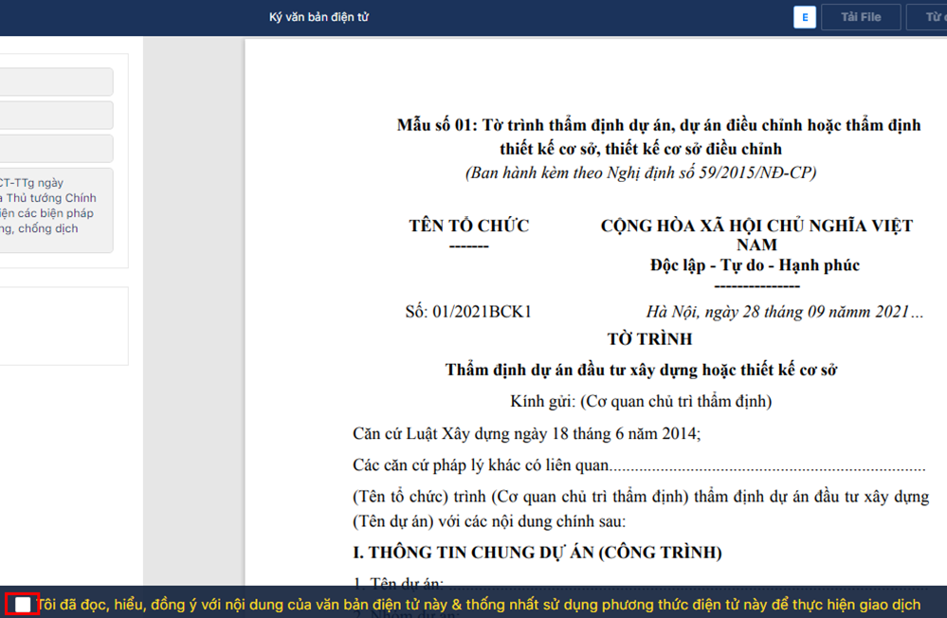Click the 'TỜ TRÌNH' title in the document
947x618 pixels.
[x=650, y=339]
